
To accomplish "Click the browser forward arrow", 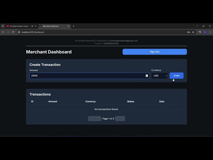I will click(x=8, y=32).
